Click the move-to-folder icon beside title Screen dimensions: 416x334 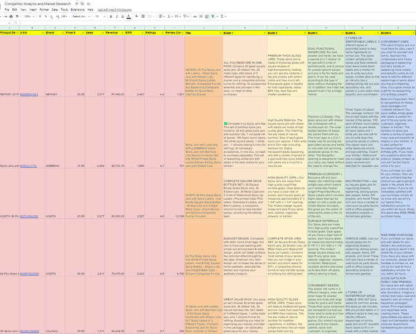(x=83, y=4)
